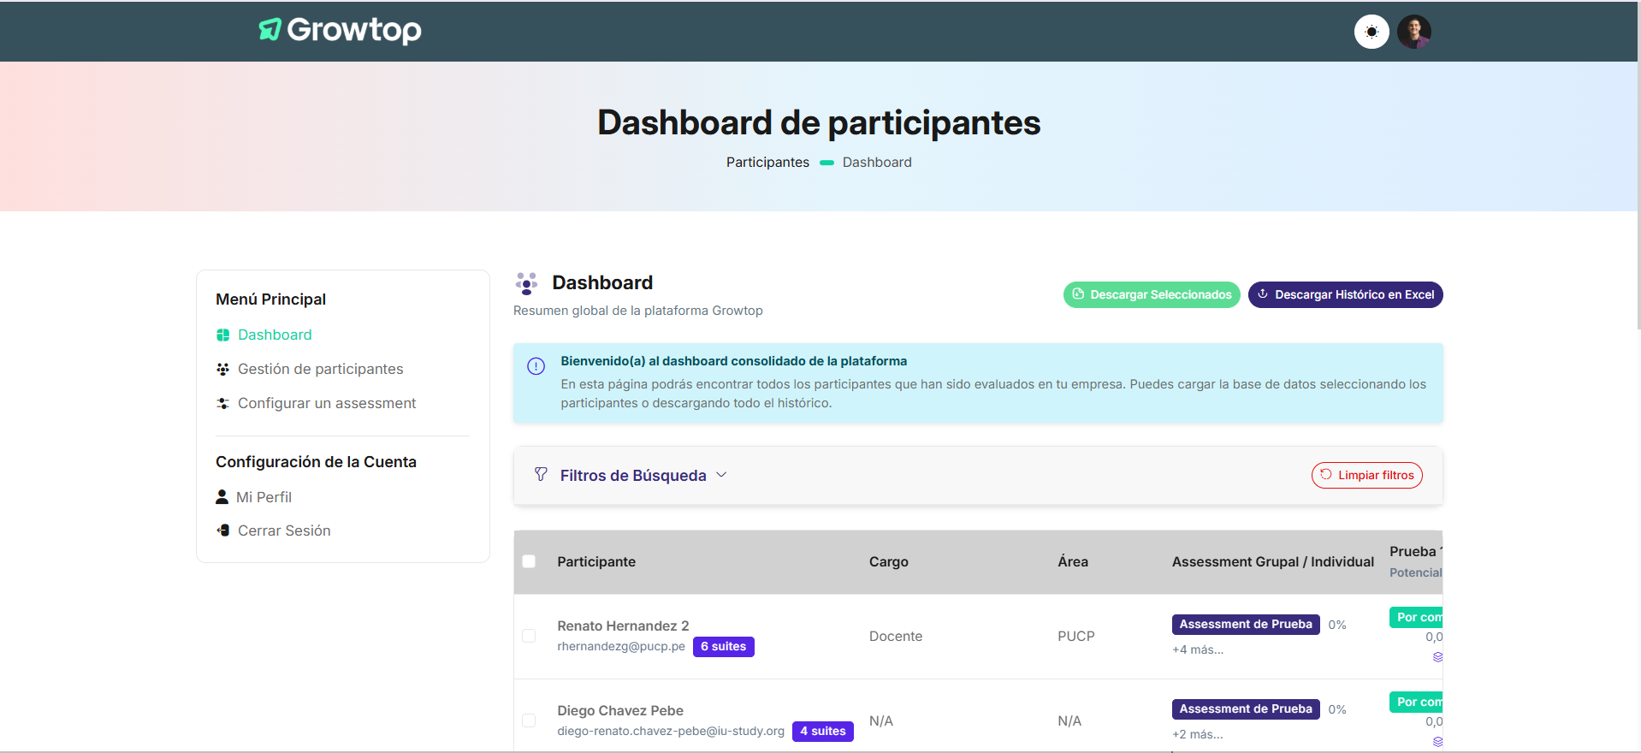Viewport: 1641px width, 753px height.
Task: Check the Renato Hernandez 2 row checkbox
Action: (529, 636)
